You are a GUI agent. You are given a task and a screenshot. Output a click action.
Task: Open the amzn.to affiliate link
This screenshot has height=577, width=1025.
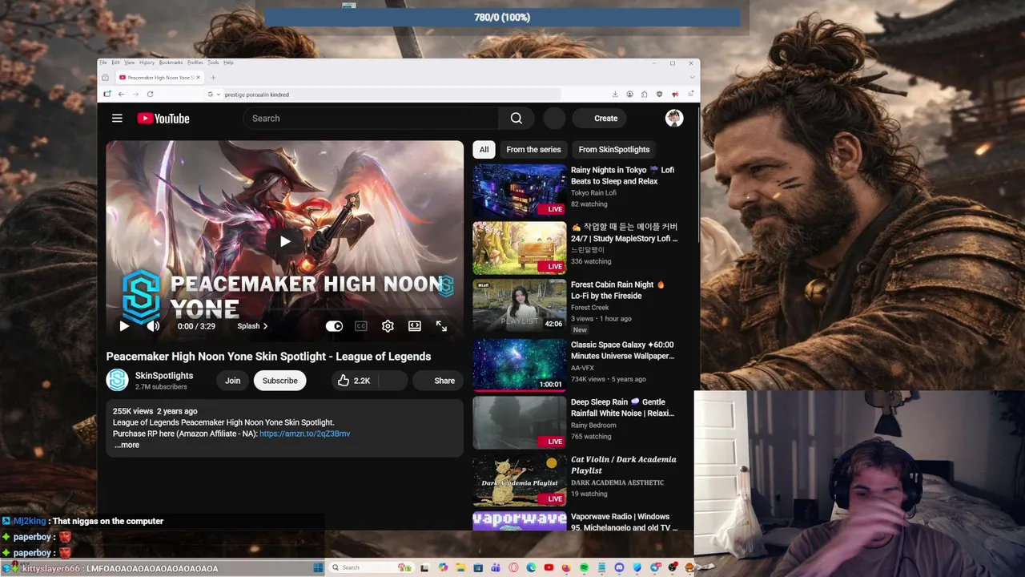[x=304, y=434]
